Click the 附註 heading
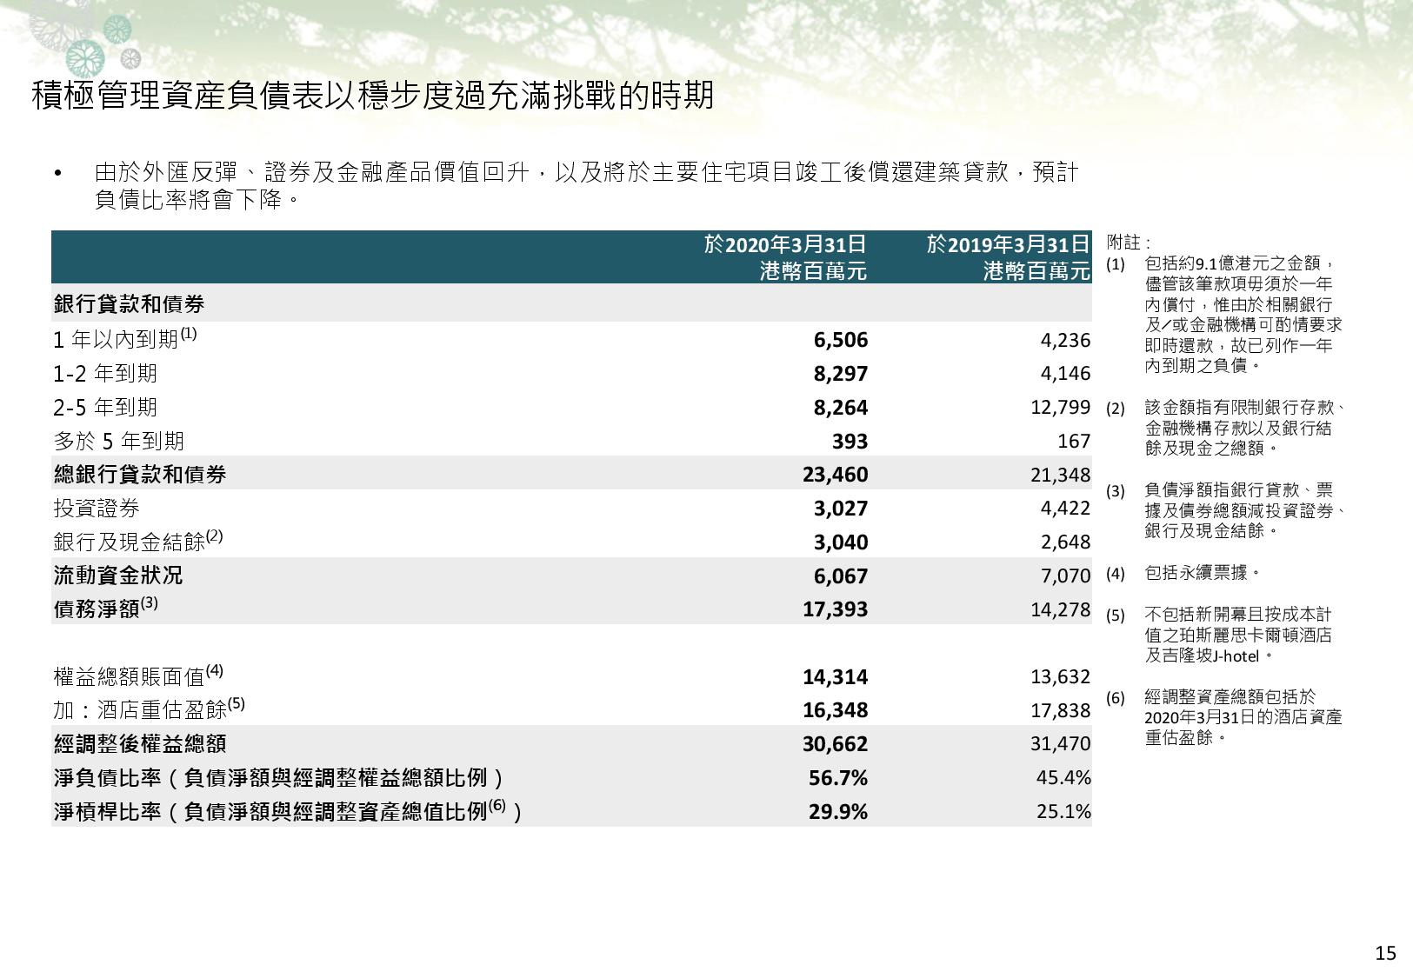Image resolution: width=1413 pixels, height=978 pixels. point(1128,243)
